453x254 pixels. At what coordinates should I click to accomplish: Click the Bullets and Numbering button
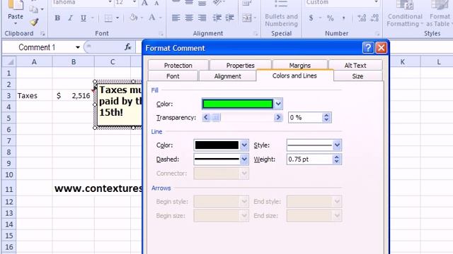pos(281,14)
